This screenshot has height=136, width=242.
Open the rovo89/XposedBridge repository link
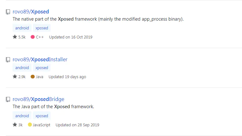click(38, 99)
